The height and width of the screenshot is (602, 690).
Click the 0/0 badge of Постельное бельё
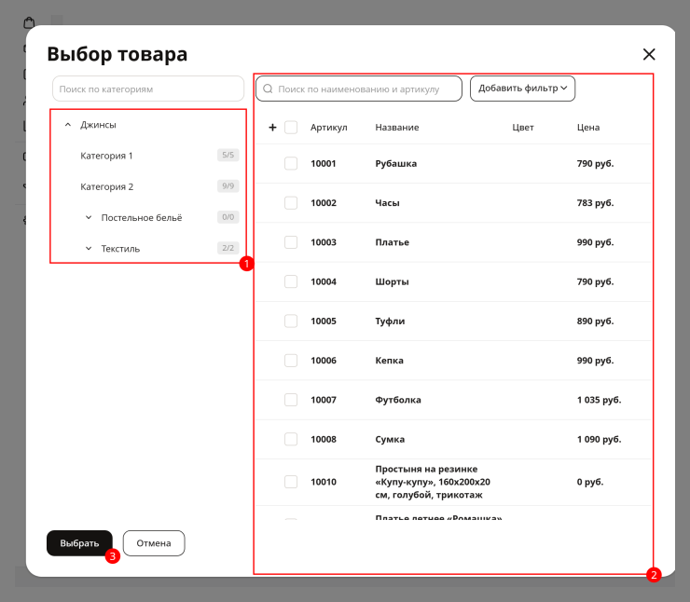tap(228, 217)
